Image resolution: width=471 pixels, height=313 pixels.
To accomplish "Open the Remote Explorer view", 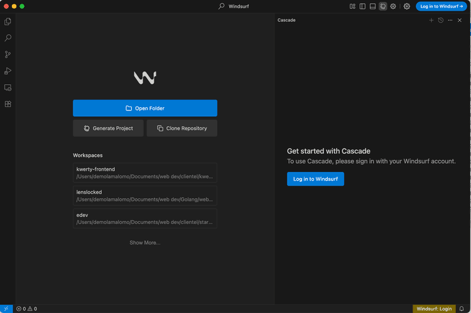I will (x=8, y=88).
